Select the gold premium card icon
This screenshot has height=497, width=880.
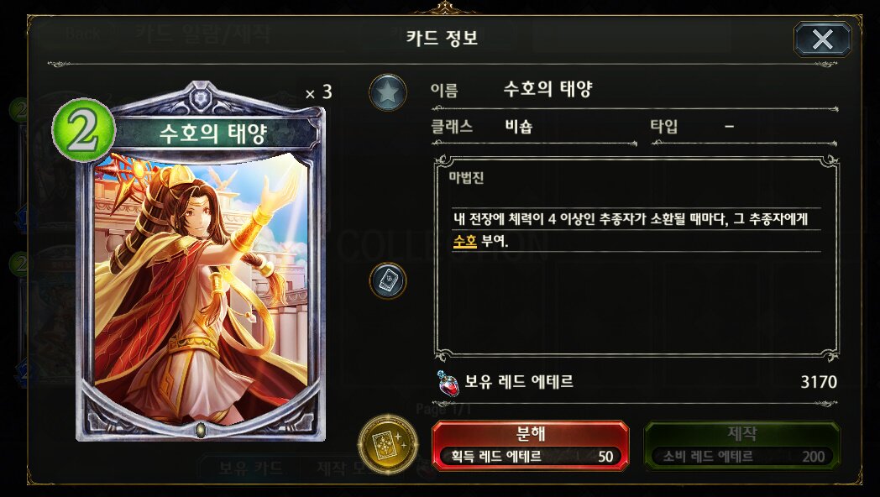click(388, 444)
